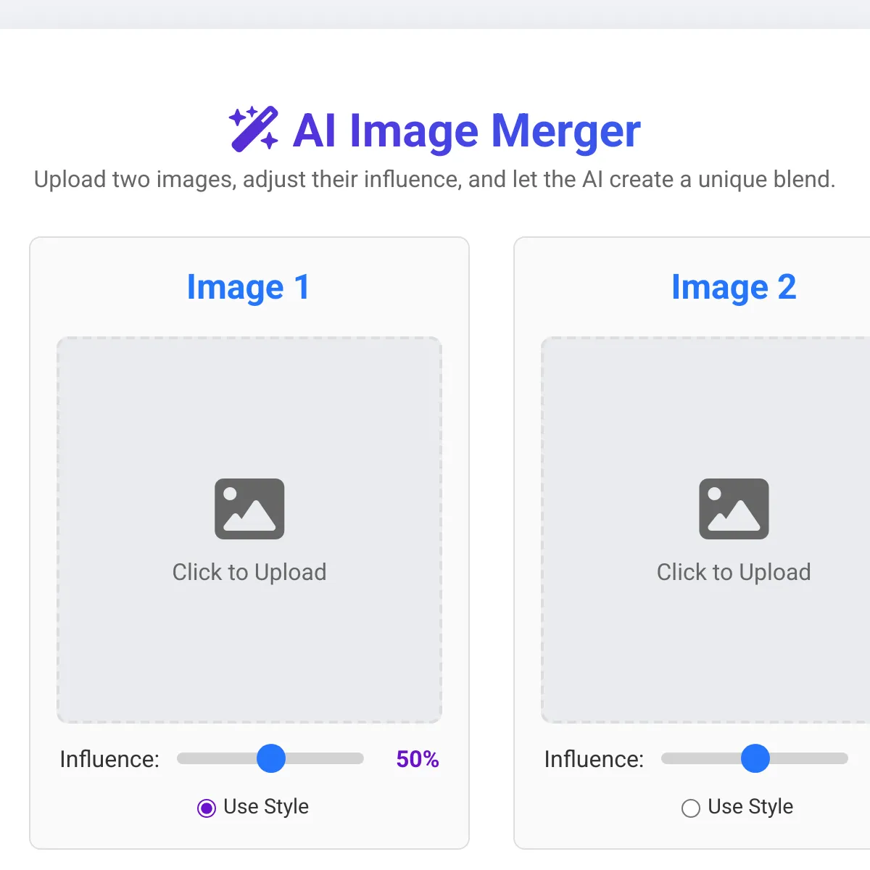Click the 50% influence value for Image 1
870x870 pixels.
pyautogui.click(x=418, y=759)
